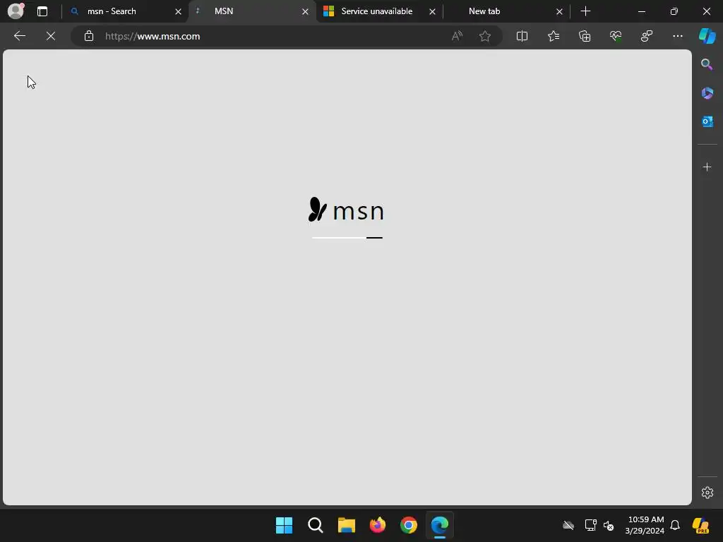The width and height of the screenshot is (723, 542).
Task: Open OneDrive tray icon
Action: (x=568, y=525)
